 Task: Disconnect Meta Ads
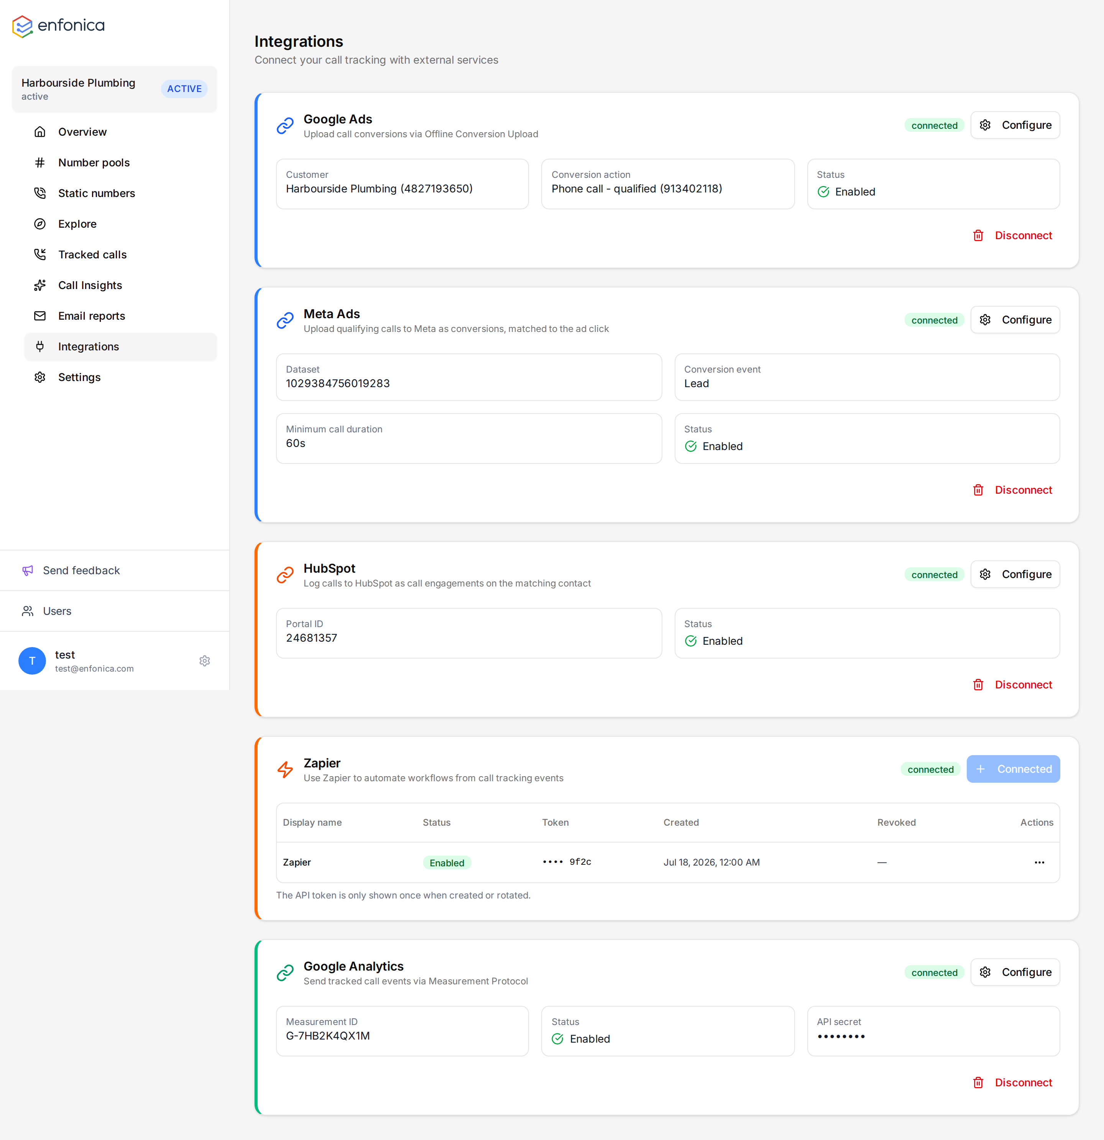coord(1012,490)
